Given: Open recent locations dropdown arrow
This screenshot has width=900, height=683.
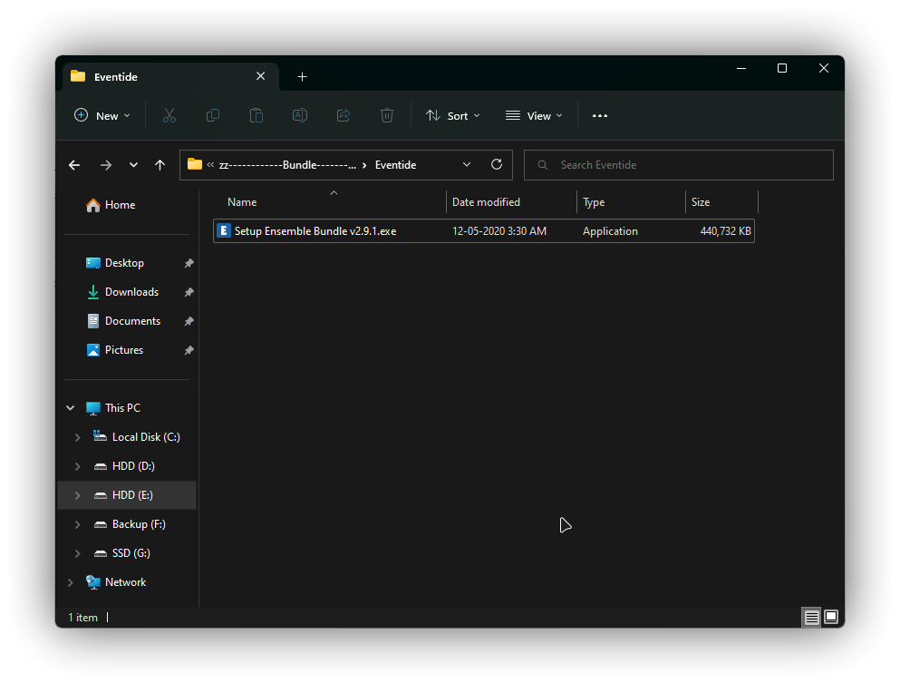Looking at the screenshot, I should click(133, 165).
